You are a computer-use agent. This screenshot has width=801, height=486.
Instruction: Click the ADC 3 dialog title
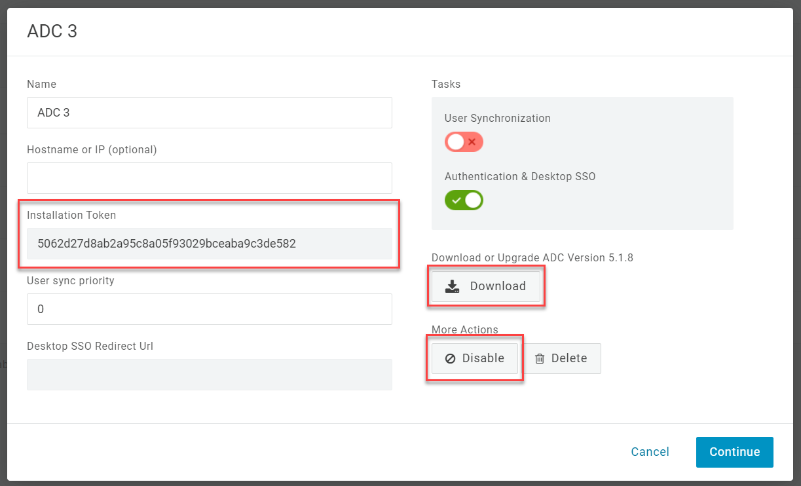(x=52, y=31)
